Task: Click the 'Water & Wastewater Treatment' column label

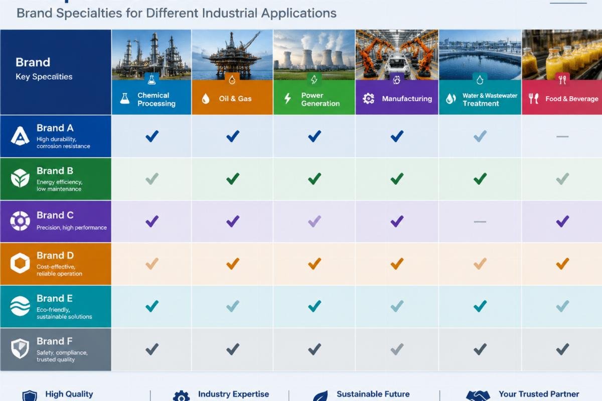Action: pos(490,99)
